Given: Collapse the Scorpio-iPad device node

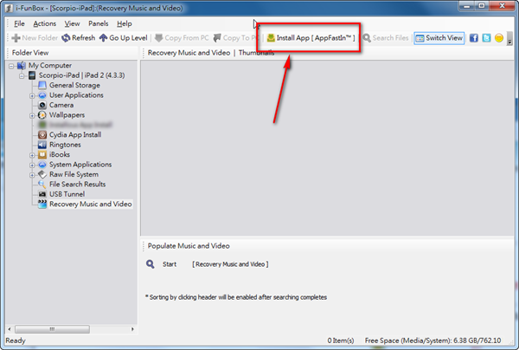Looking at the screenshot, I should click(x=22, y=76).
